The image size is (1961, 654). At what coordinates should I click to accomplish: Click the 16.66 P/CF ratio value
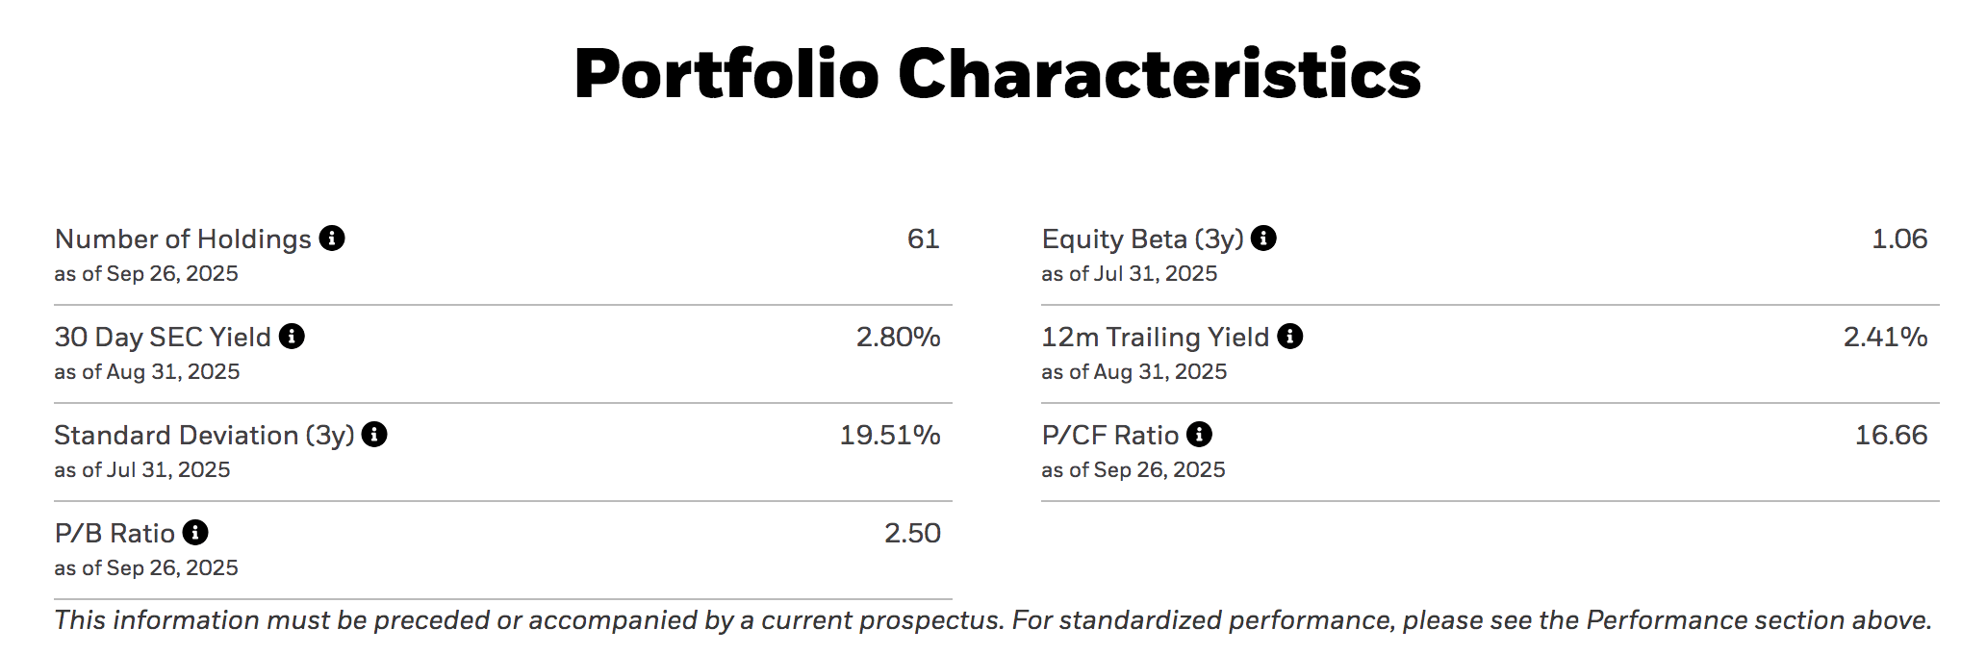coord(1891,435)
